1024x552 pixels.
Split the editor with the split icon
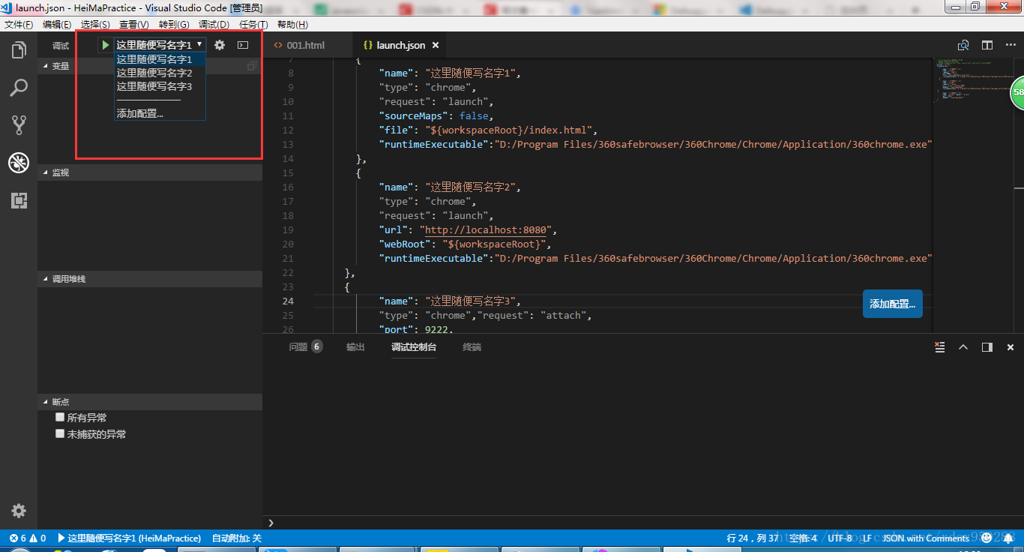[x=987, y=45]
